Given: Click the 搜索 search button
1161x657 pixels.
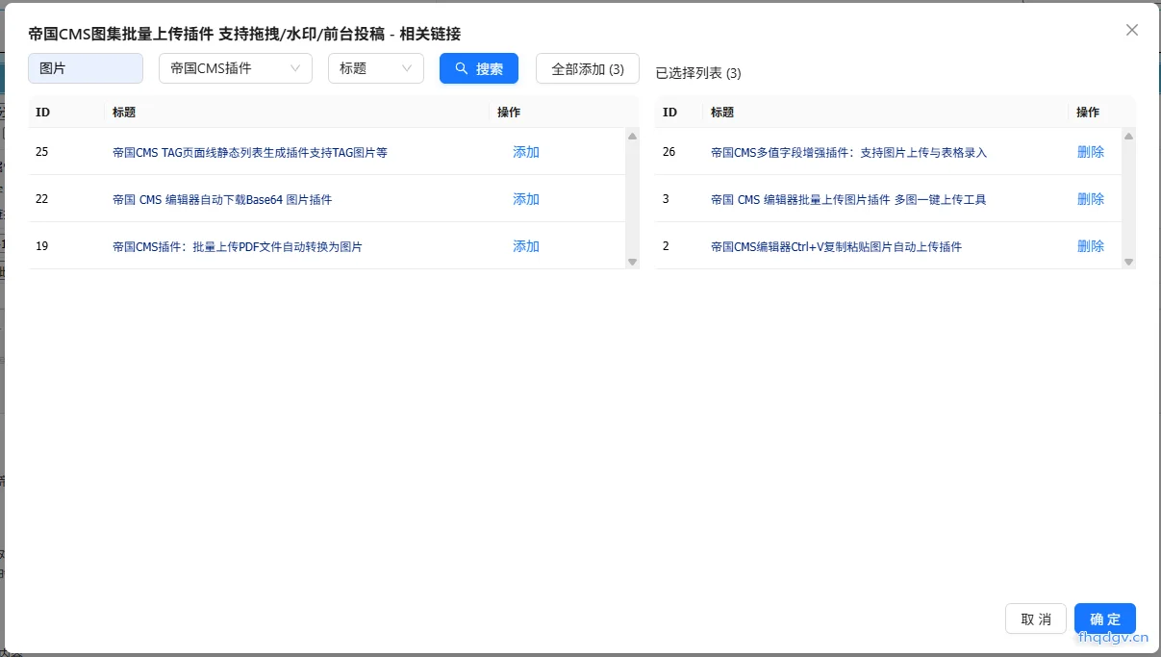Looking at the screenshot, I should pos(479,68).
